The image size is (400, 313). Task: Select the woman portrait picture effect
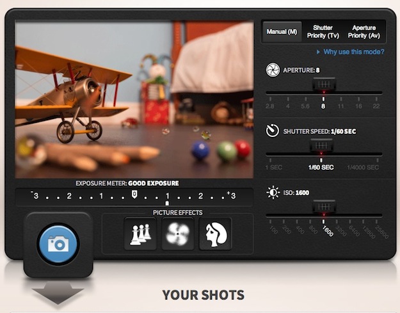[215, 234]
